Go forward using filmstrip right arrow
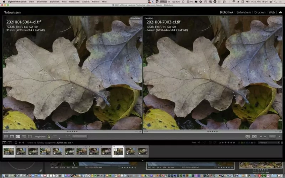 23,143
